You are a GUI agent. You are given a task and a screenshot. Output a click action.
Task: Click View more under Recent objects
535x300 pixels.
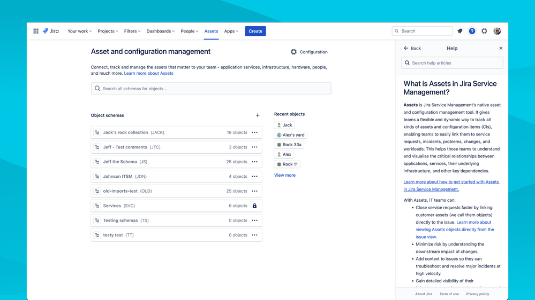coord(285,175)
